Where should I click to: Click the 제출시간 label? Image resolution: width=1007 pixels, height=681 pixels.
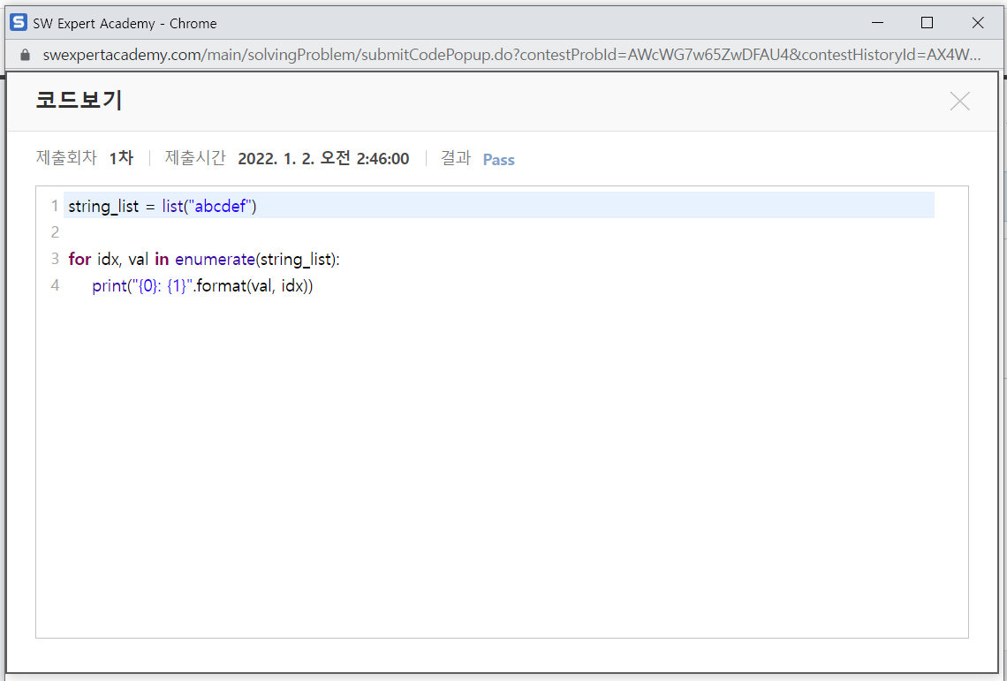[x=195, y=158]
